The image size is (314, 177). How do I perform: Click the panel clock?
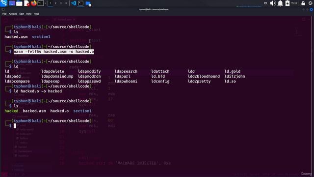[294, 3]
